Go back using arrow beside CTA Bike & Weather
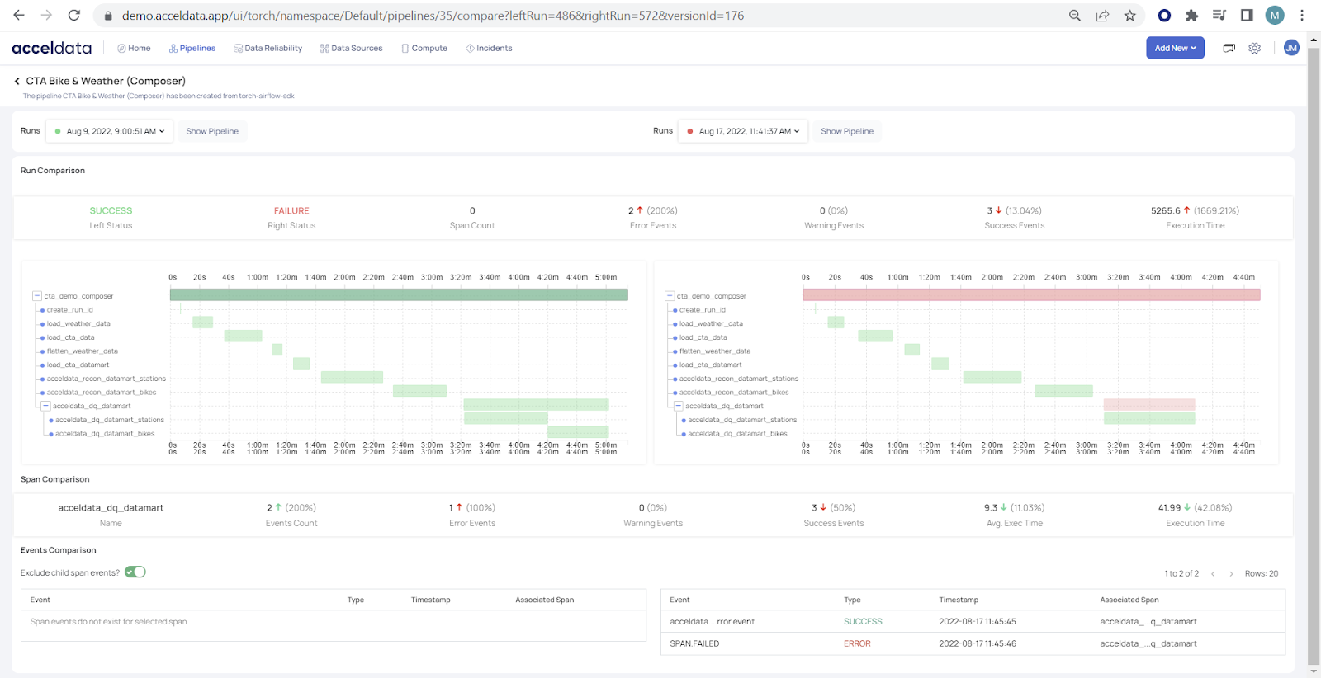This screenshot has width=1321, height=678. (17, 81)
